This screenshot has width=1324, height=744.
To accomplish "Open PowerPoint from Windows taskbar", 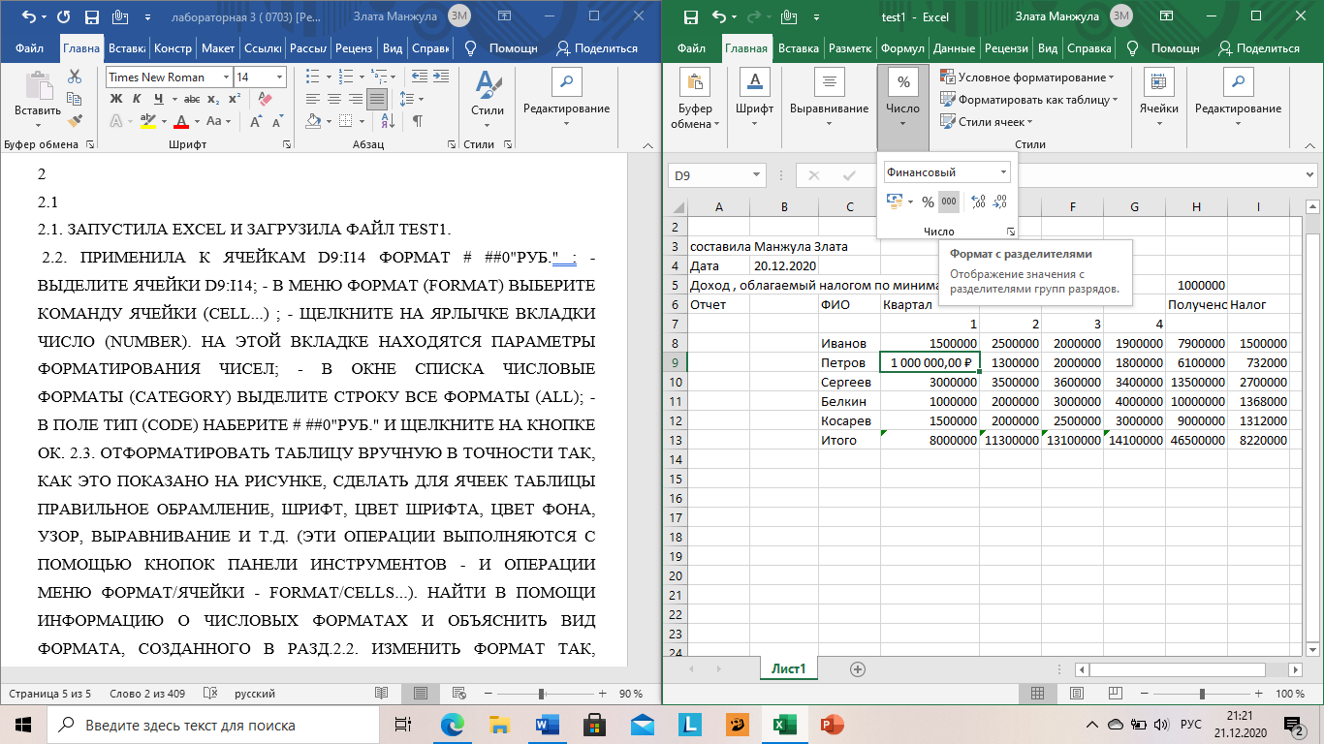I will click(x=832, y=724).
